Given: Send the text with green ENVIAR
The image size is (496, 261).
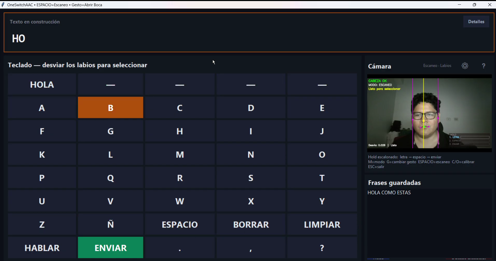Looking at the screenshot, I should [x=111, y=248].
